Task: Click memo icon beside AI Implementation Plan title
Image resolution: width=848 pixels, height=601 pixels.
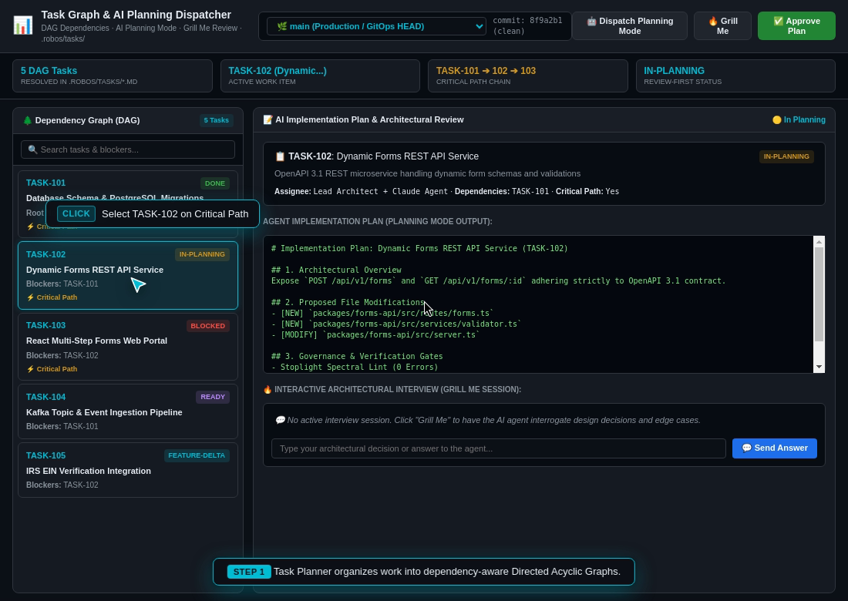Action: coord(268,119)
